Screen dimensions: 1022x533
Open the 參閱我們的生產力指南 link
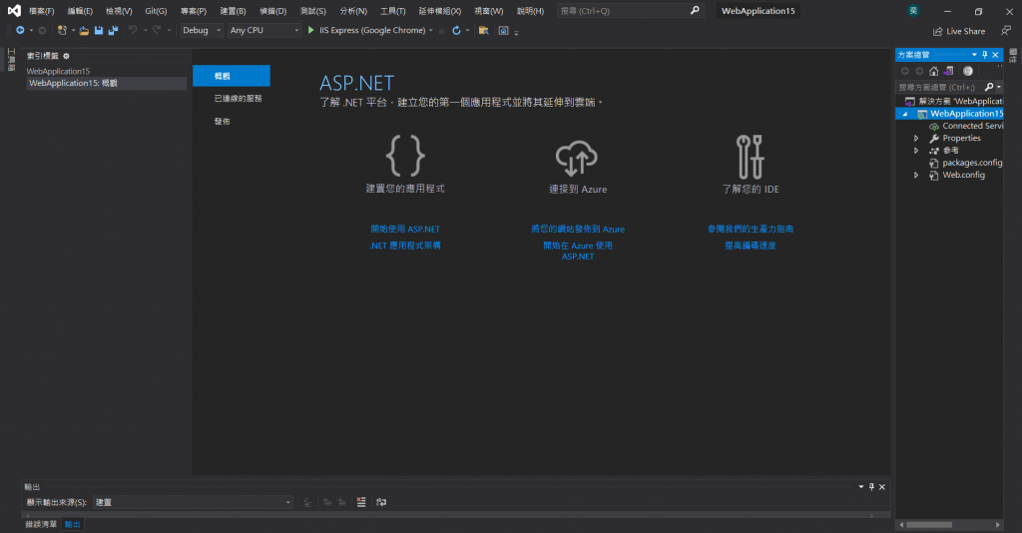(751, 229)
